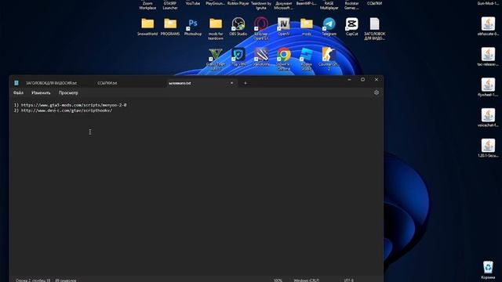Launch the OBS Studio shortcut
502x282 pixels.
pyautogui.click(x=238, y=26)
